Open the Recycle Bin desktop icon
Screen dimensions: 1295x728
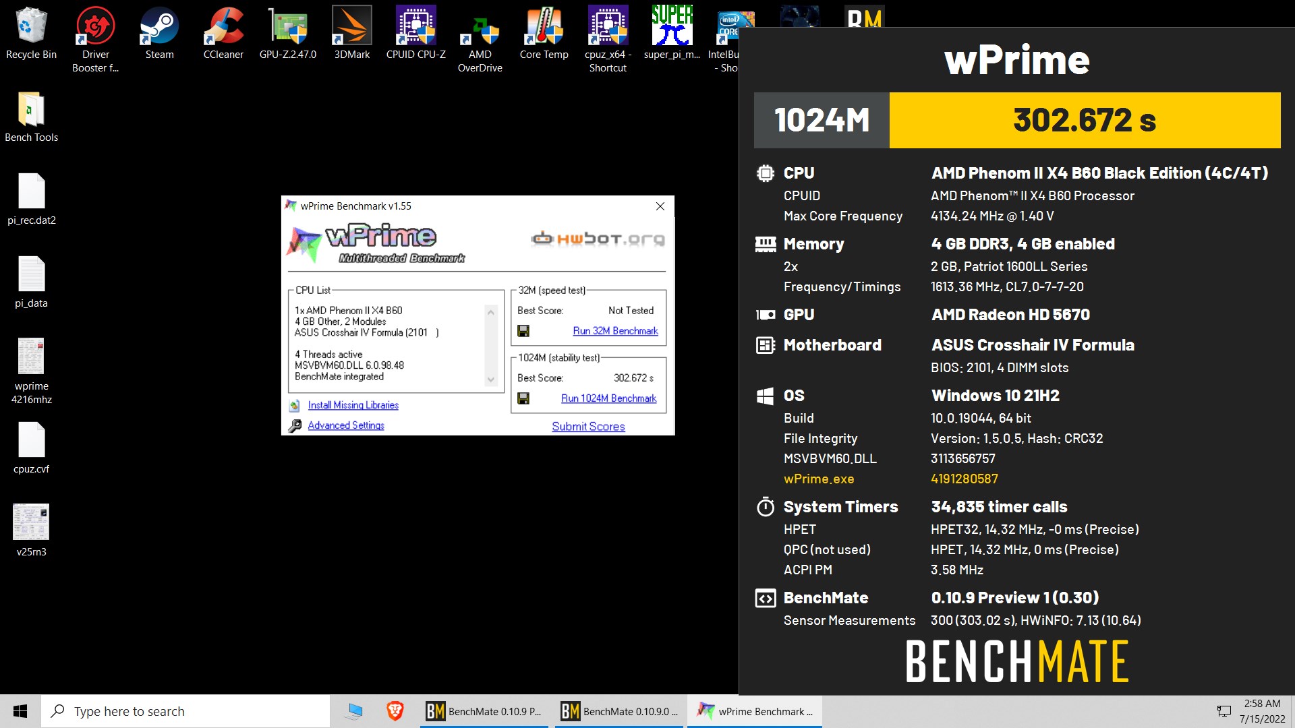(31, 34)
